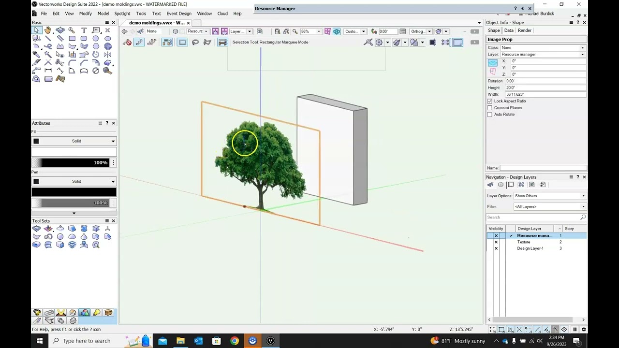The height and width of the screenshot is (348, 619).
Task: Open the Classes tab in Navigation palette
Action: pyautogui.click(x=490, y=185)
